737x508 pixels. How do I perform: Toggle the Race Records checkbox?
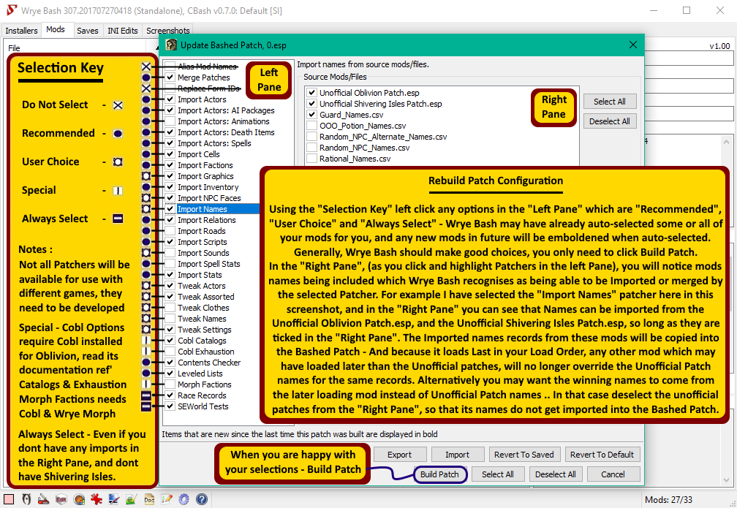coord(170,395)
